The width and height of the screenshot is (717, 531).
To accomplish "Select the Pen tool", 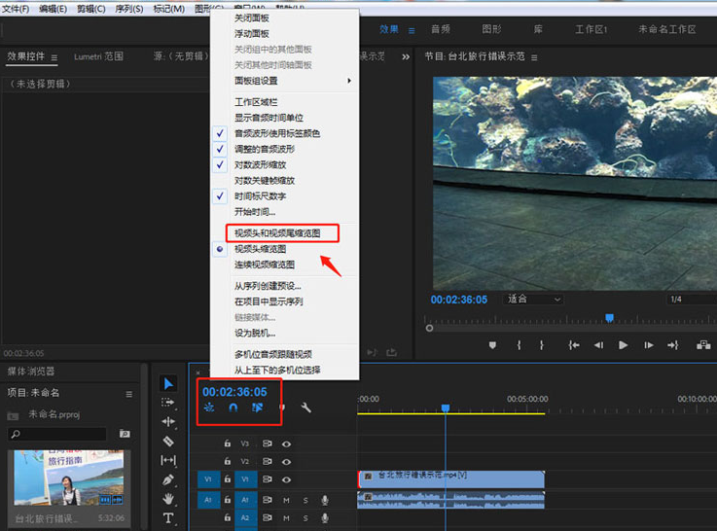I will (x=168, y=479).
